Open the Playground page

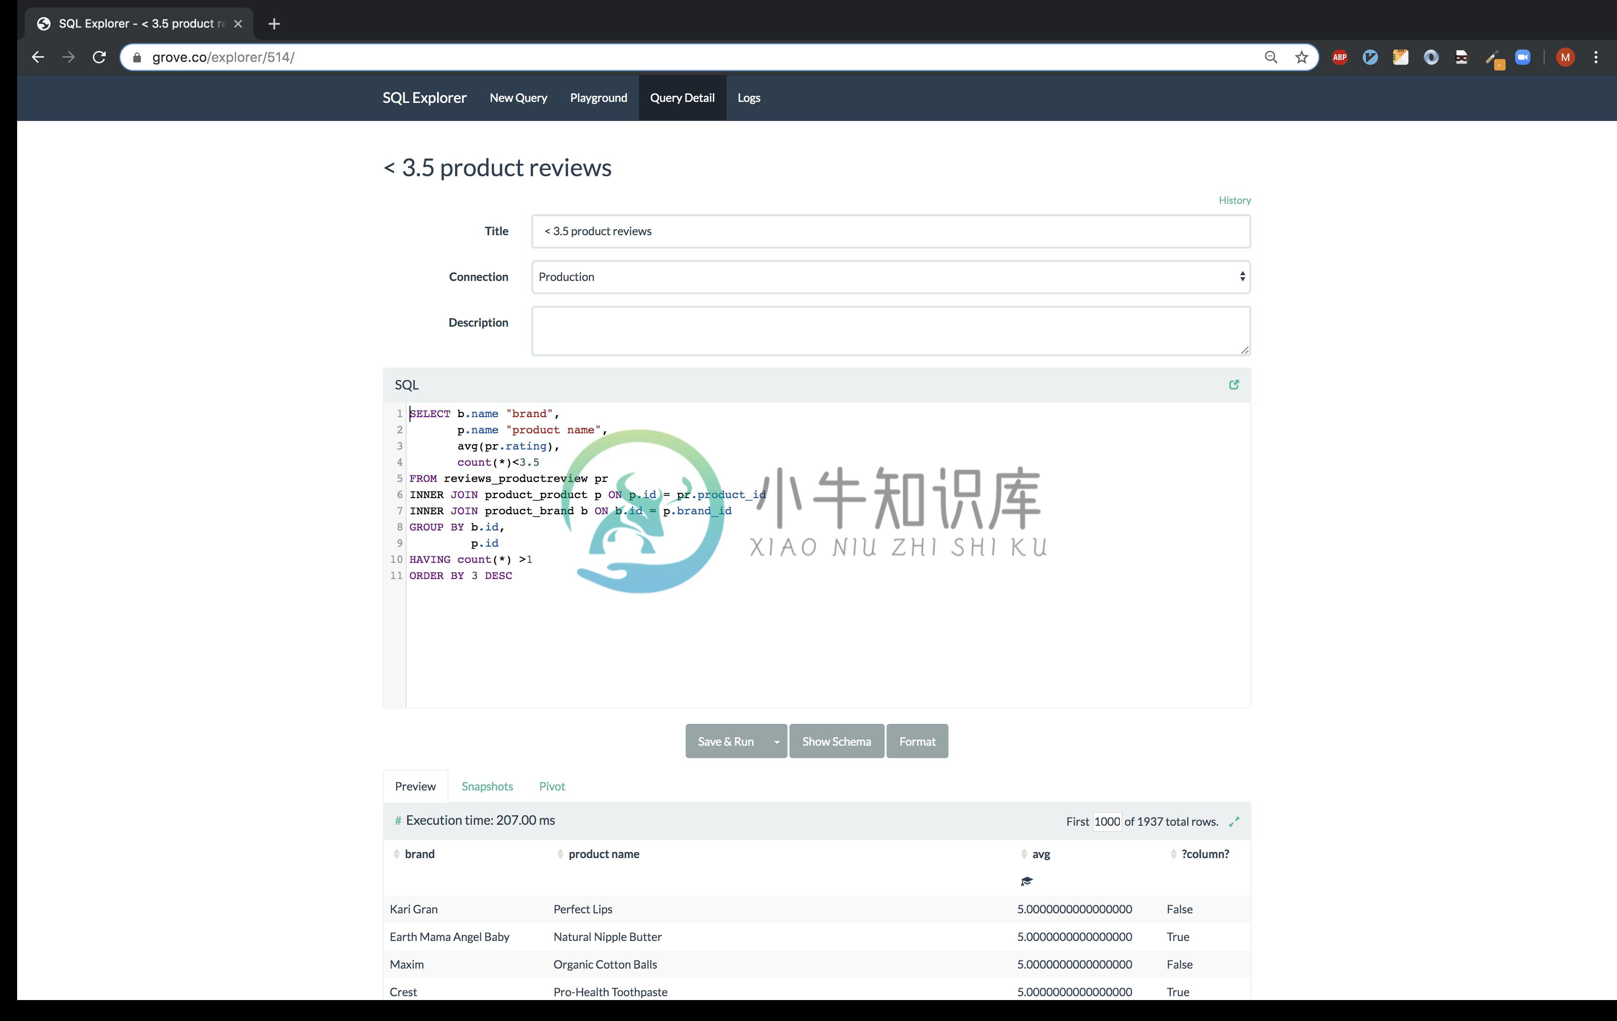599,98
